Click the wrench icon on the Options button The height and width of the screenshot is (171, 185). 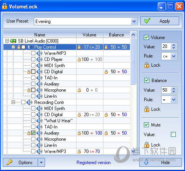(10, 163)
